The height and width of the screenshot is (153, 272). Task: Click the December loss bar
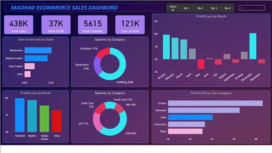click(262, 61)
